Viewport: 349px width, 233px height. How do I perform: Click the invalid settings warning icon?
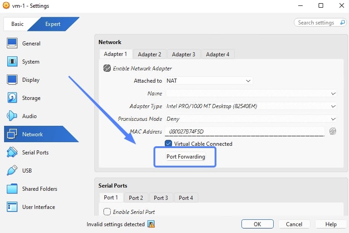coord(151,224)
